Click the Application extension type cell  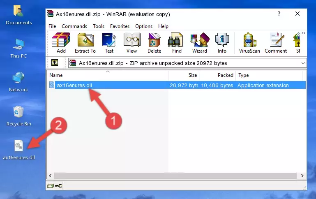click(x=263, y=85)
